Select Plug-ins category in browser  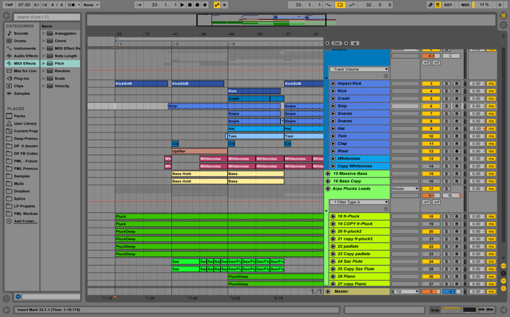(x=21, y=79)
